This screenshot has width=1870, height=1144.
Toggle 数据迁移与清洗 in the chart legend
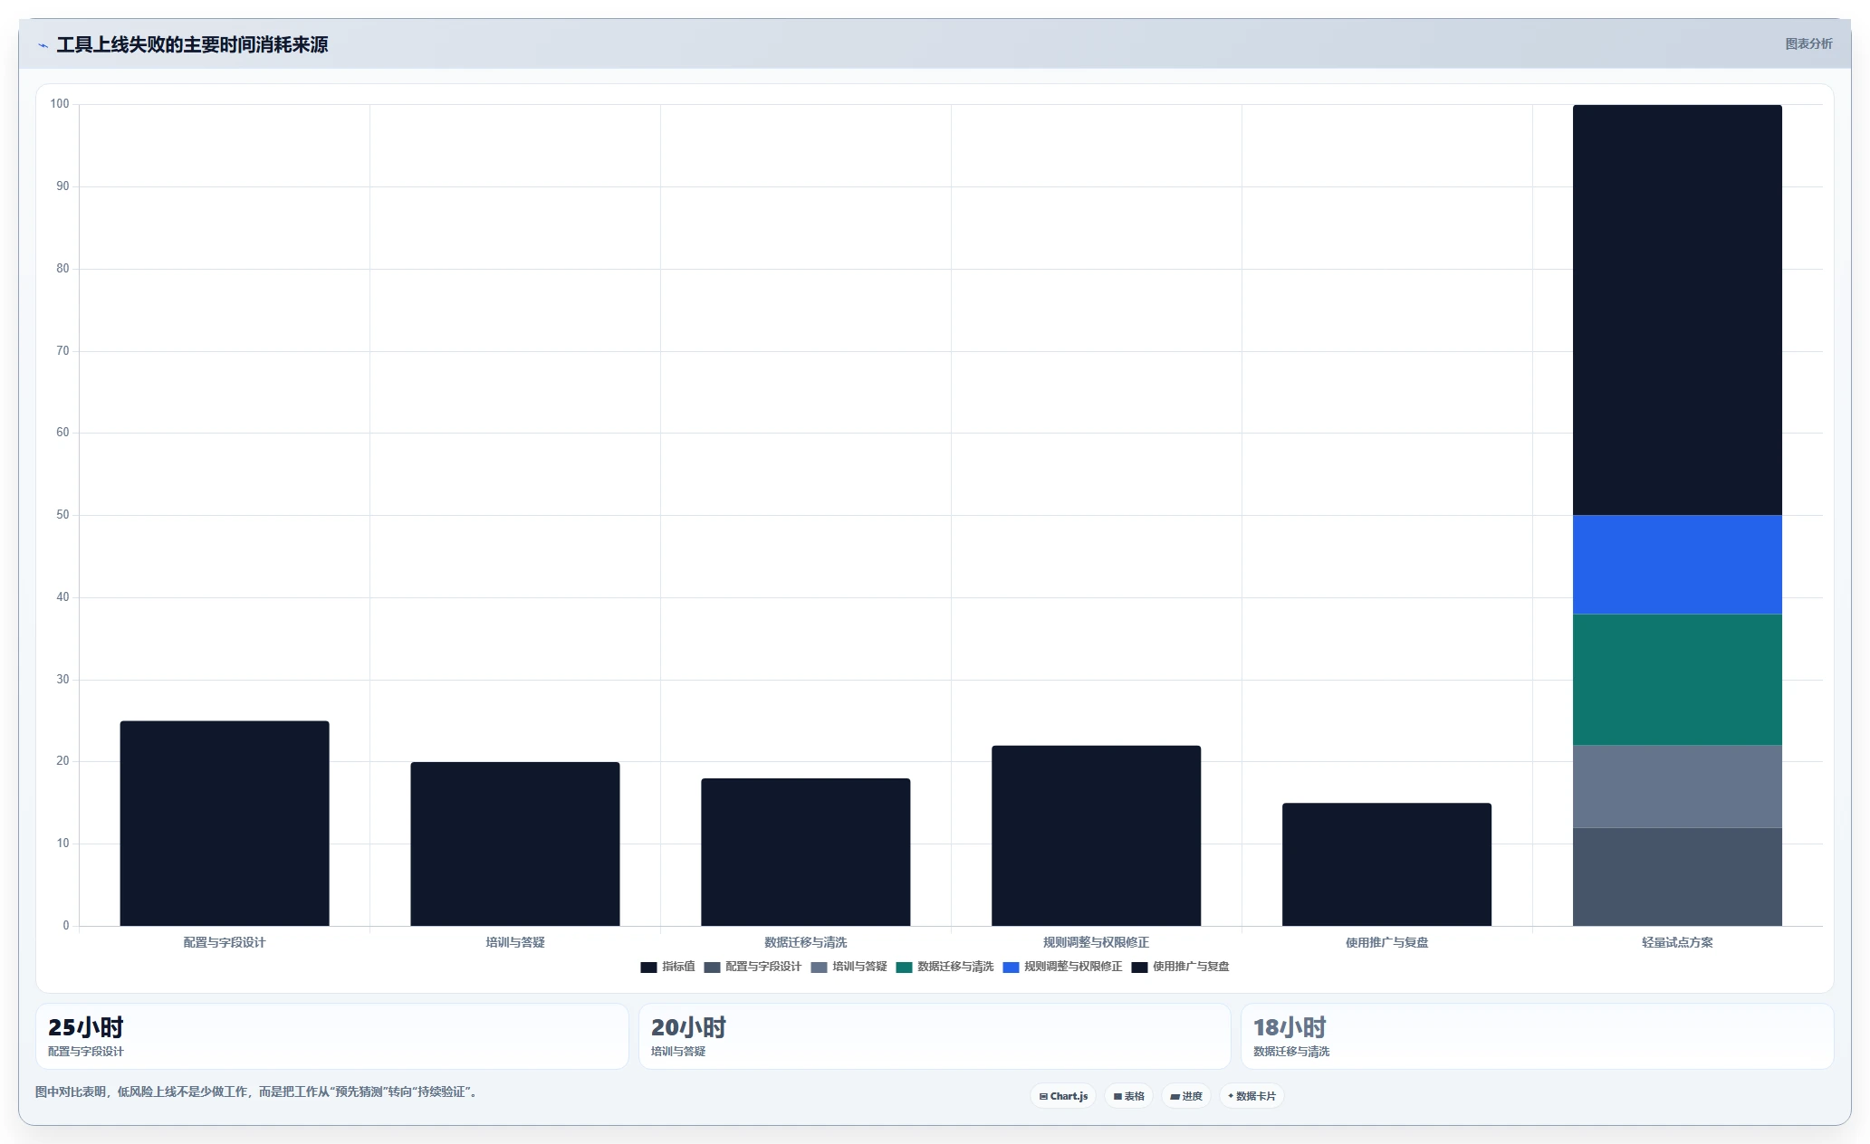click(x=945, y=967)
